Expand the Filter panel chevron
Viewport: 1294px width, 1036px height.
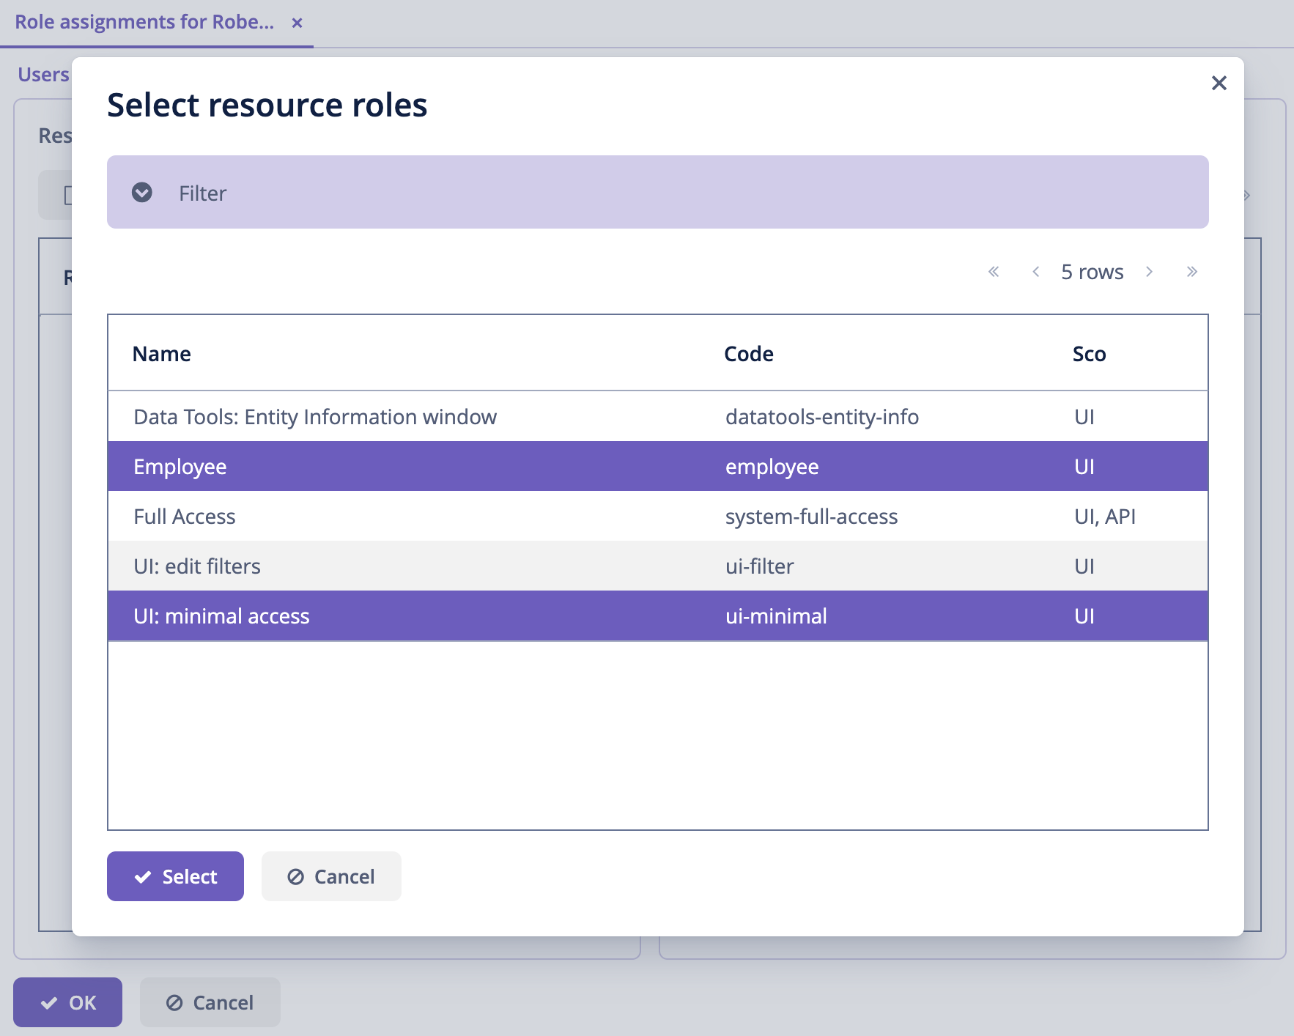tap(142, 192)
